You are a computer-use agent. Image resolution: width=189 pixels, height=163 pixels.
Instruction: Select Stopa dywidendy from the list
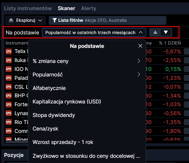click(54, 115)
